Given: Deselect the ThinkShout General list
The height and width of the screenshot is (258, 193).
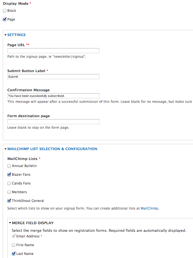Looking at the screenshot, I should click(x=9, y=201).
